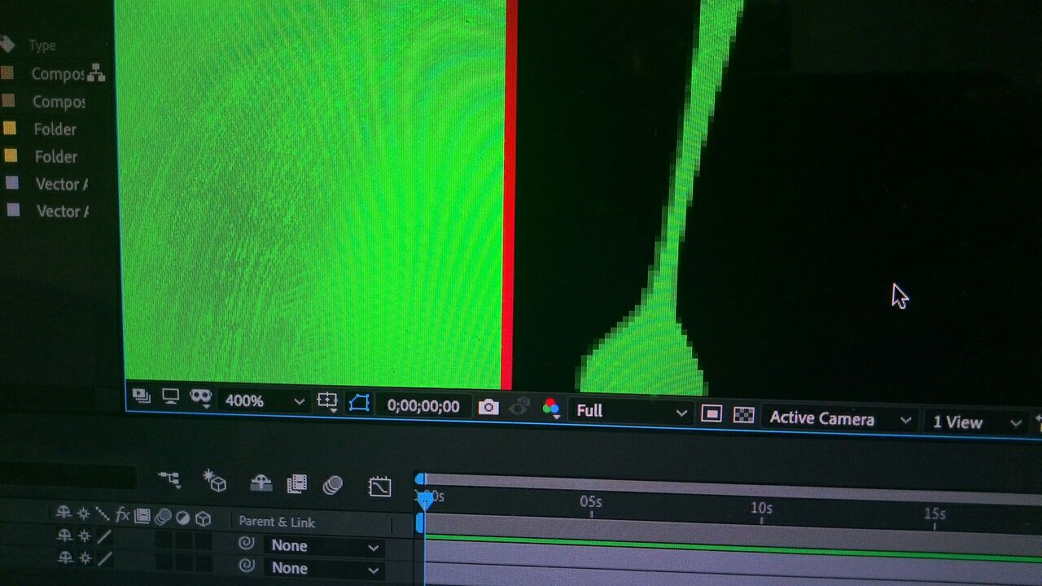1042x586 pixels.
Task: Select second Vector item in Project panel
Action: coord(62,211)
